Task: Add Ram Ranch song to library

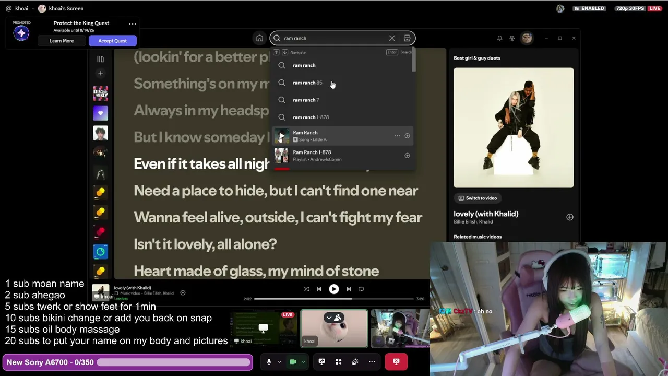Action: [407, 136]
